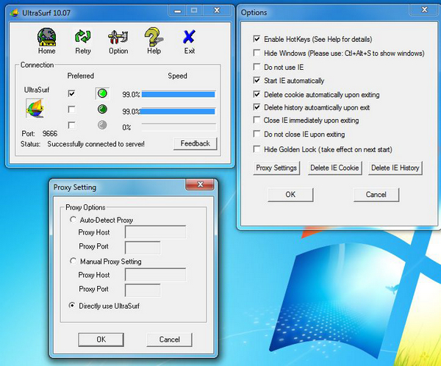Click the port value 9666
Screen dimensions: 441x366
tap(50, 133)
